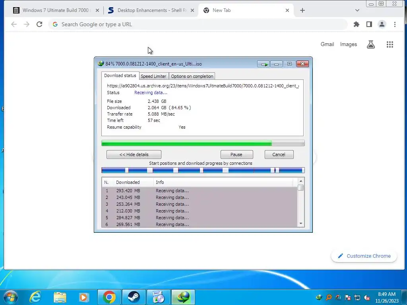Viewport: 407px width, 305px height.
Task: Switch to the Speed Limiter tab
Action: [153, 76]
